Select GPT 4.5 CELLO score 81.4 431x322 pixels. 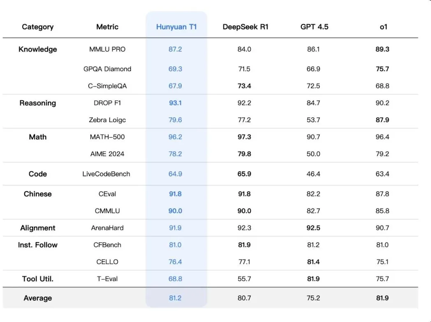pyautogui.click(x=313, y=262)
